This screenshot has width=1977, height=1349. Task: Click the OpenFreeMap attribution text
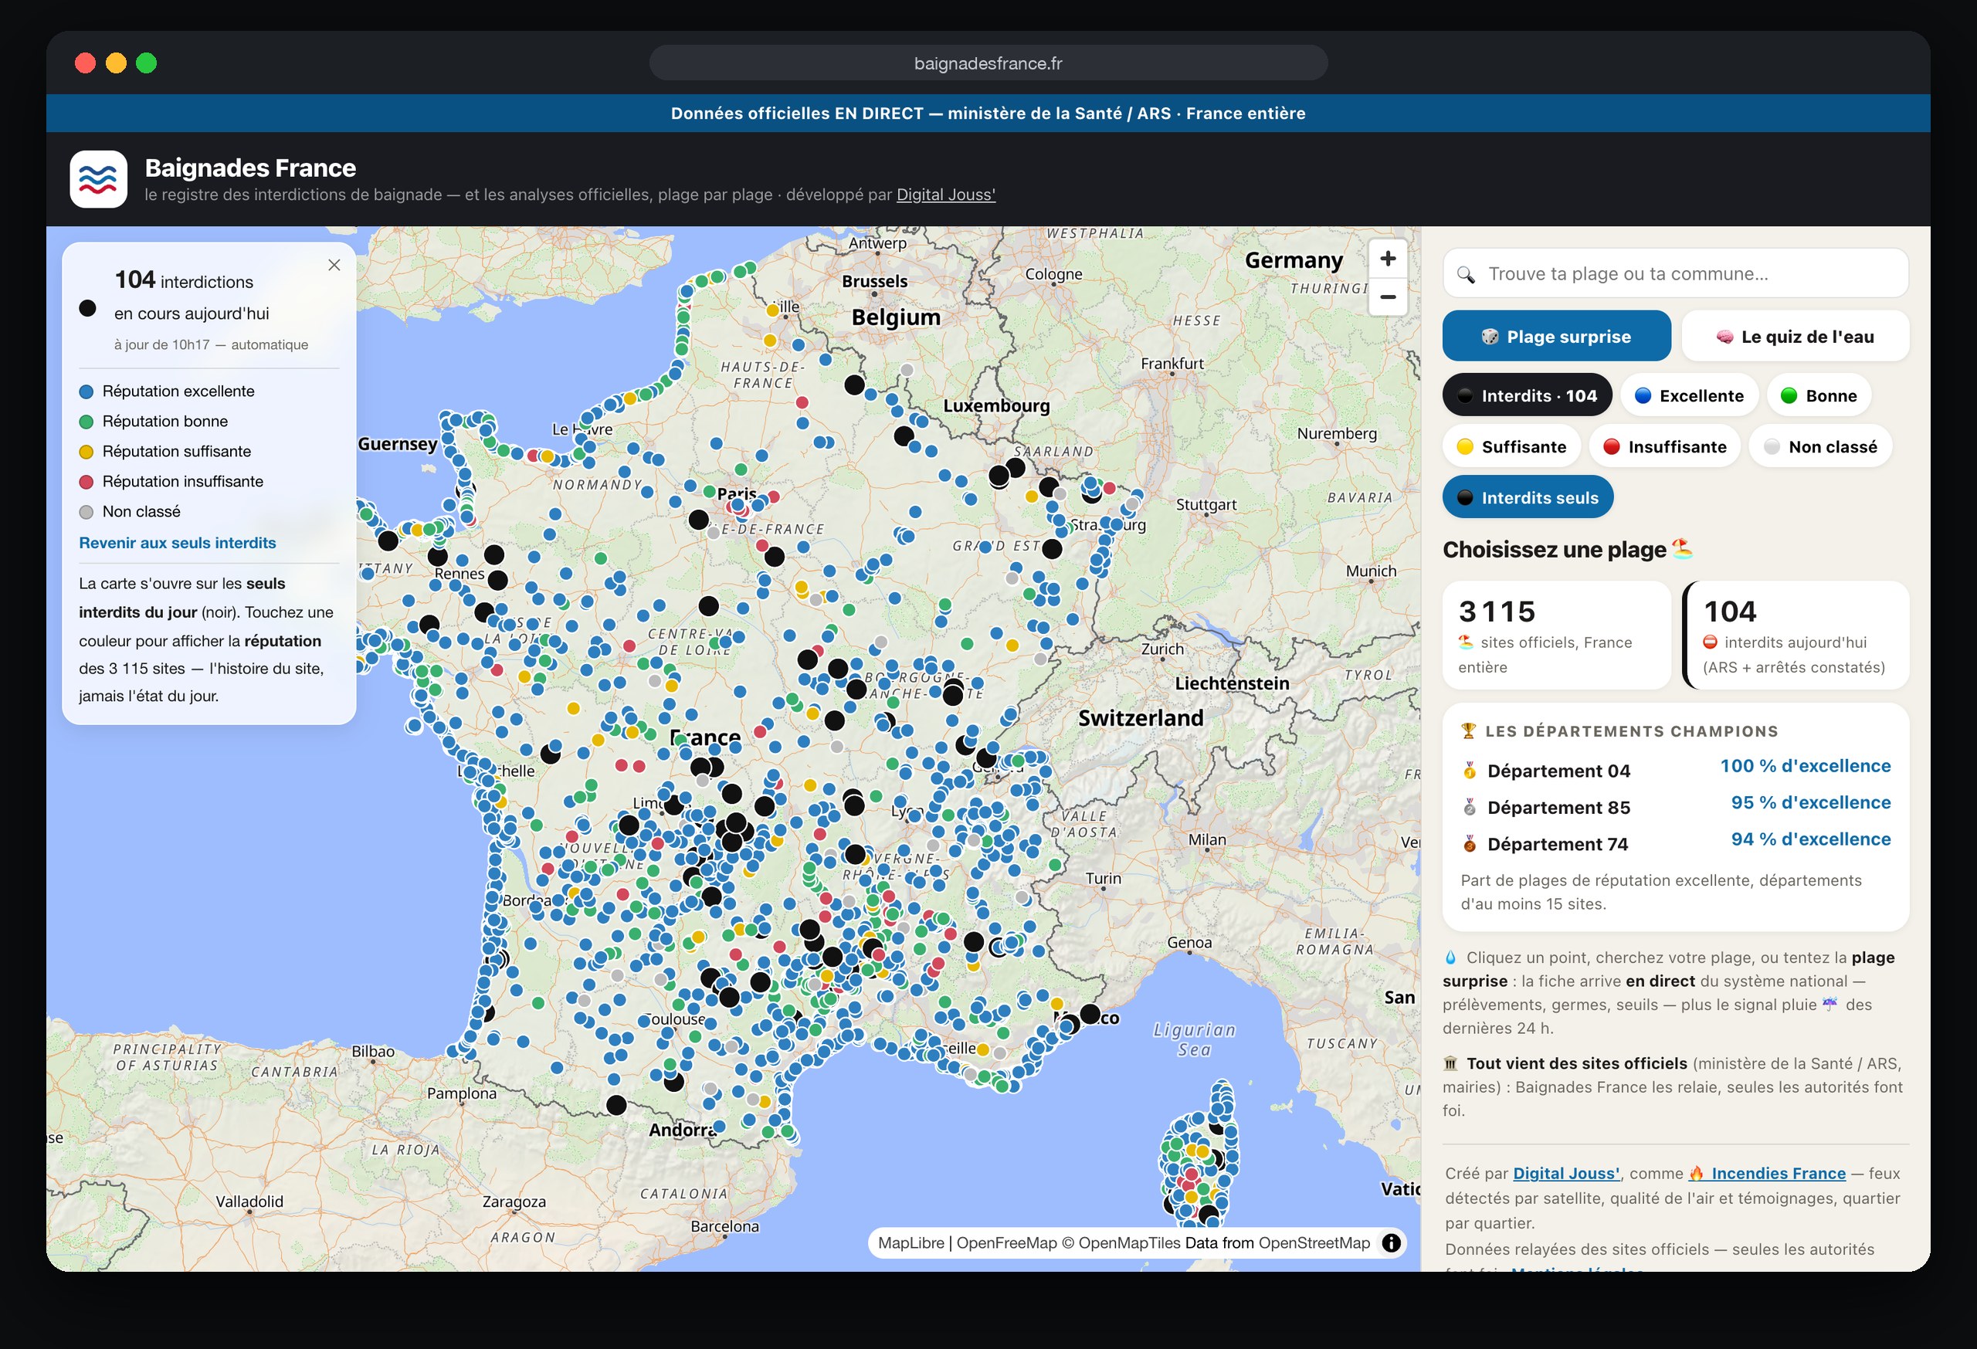(x=1006, y=1242)
